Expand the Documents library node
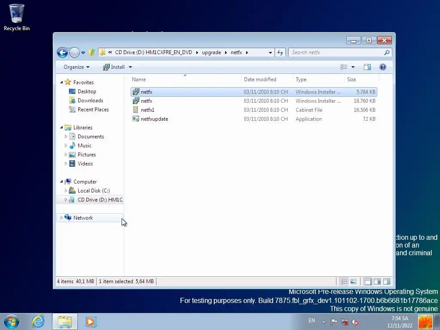 click(66, 136)
